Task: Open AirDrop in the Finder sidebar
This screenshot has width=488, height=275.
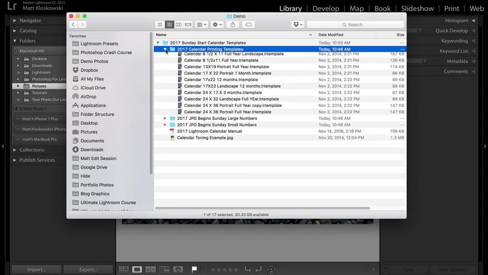Action: (88, 97)
